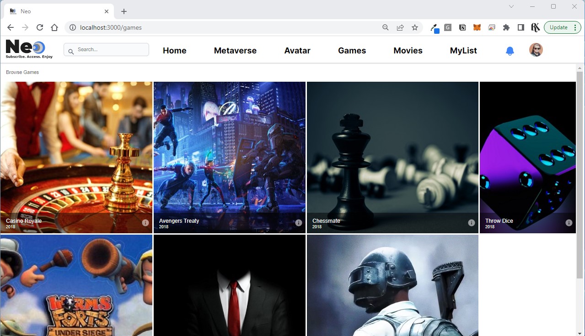Open the Throw Dice game card
The image size is (585, 336).
(528, 157)
